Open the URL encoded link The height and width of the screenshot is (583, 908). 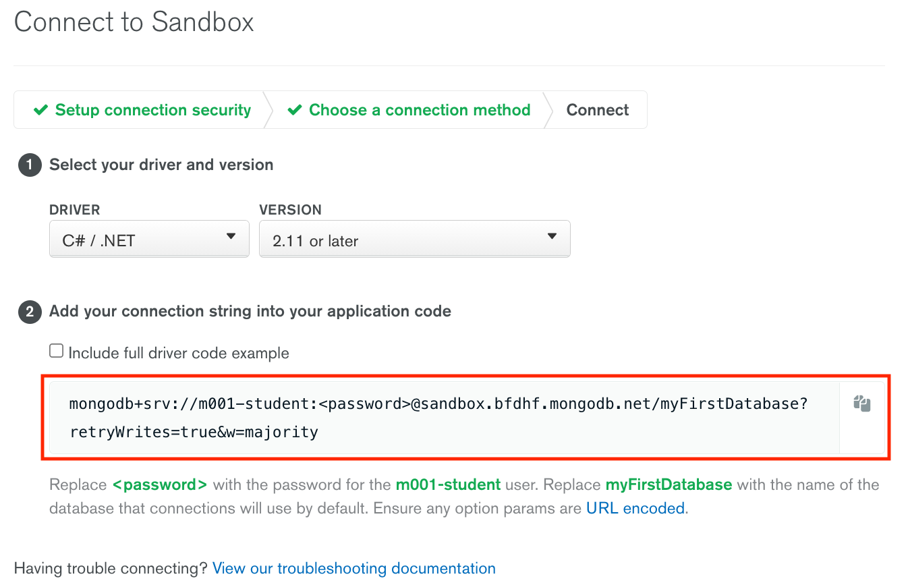click(635, 508)
